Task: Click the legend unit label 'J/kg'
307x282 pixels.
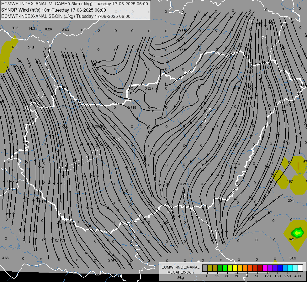Action: click(181, 277)
